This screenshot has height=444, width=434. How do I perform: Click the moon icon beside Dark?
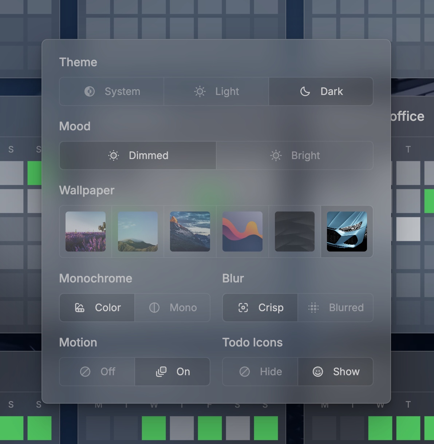[305, 91]
